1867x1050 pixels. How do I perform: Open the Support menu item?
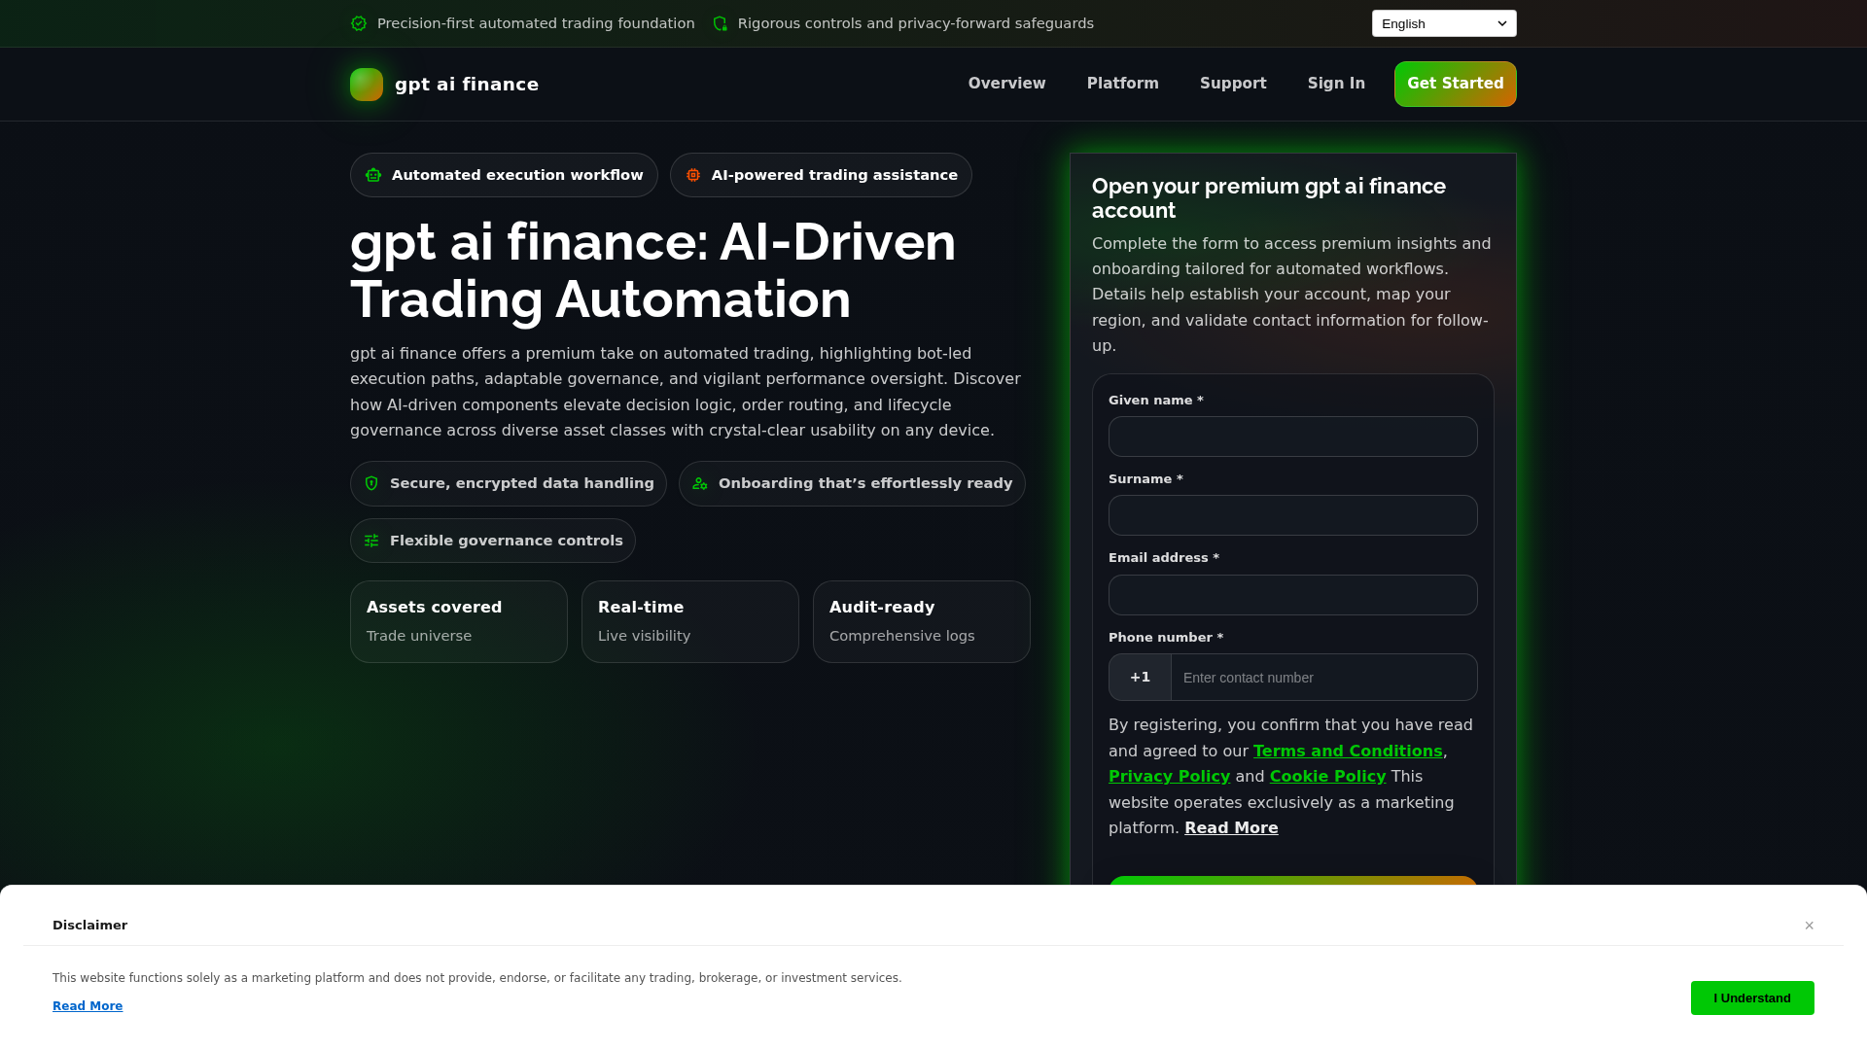[1233, 84]
